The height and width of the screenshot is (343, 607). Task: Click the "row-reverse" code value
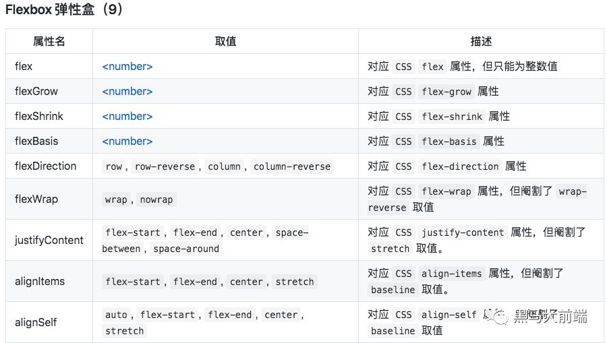tap(165, 166)
